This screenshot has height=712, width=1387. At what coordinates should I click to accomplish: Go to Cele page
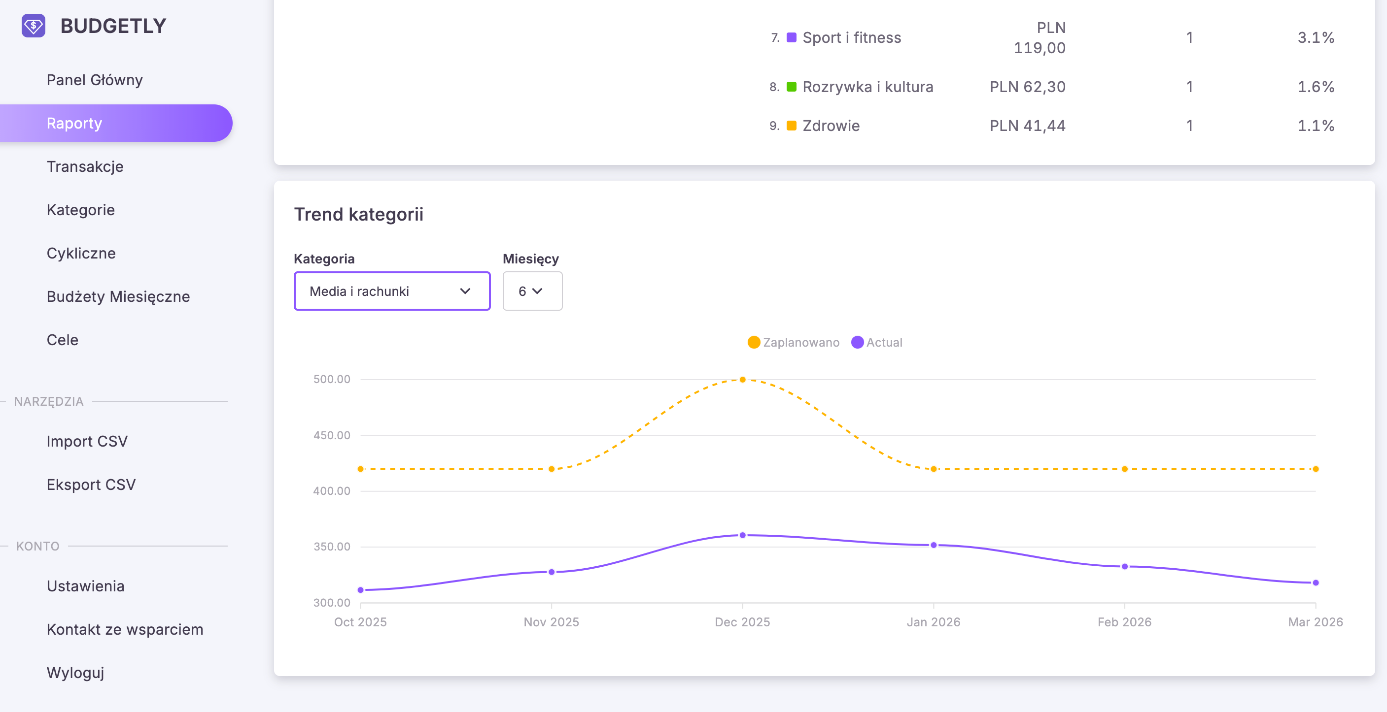click(63, 340)
